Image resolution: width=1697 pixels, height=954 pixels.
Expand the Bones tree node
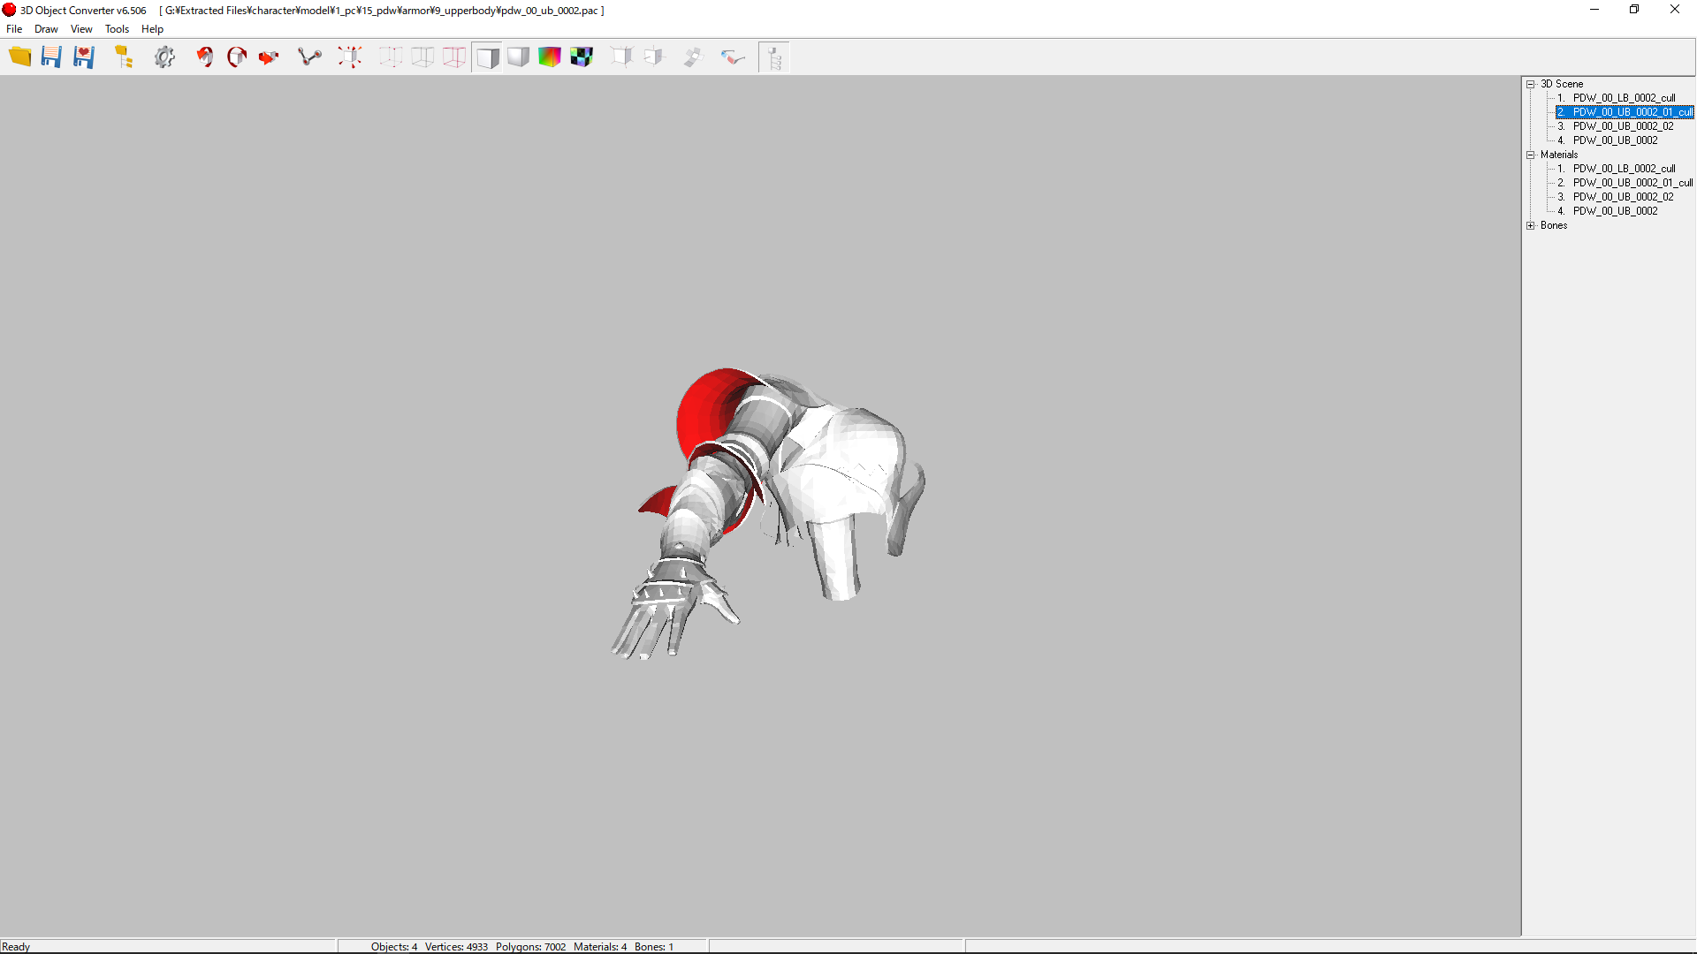pyautogui.click(x=1532, y=225)
